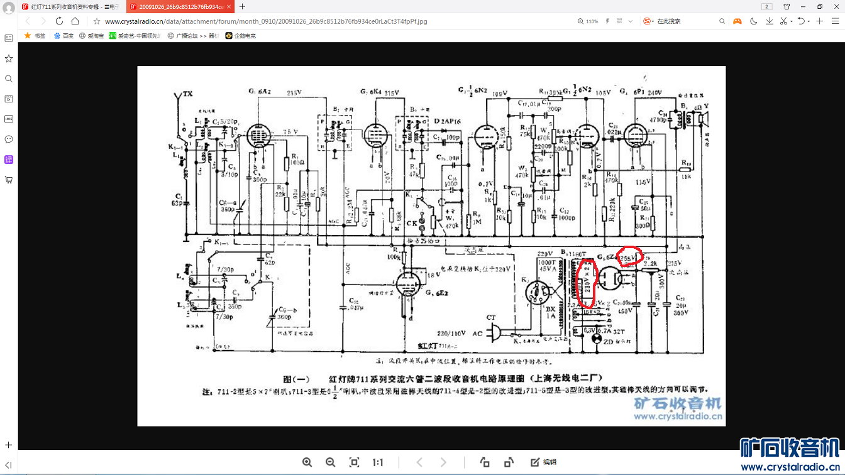Open the browser skin shirt icon
Screen dimensions: 845x475
click(x=787, y=6)
